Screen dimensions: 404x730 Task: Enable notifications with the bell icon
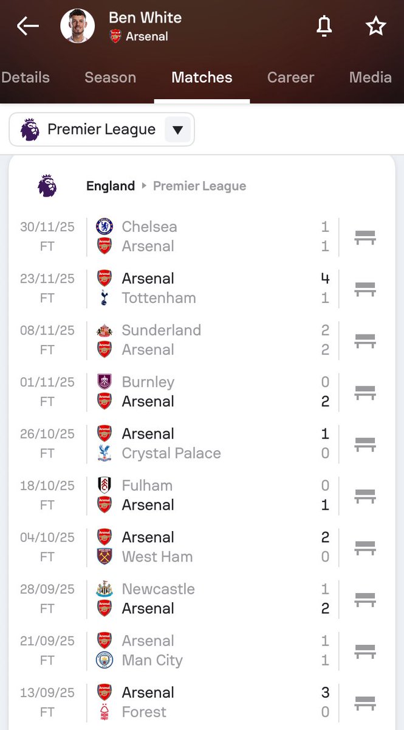click(x=324, y=26)
